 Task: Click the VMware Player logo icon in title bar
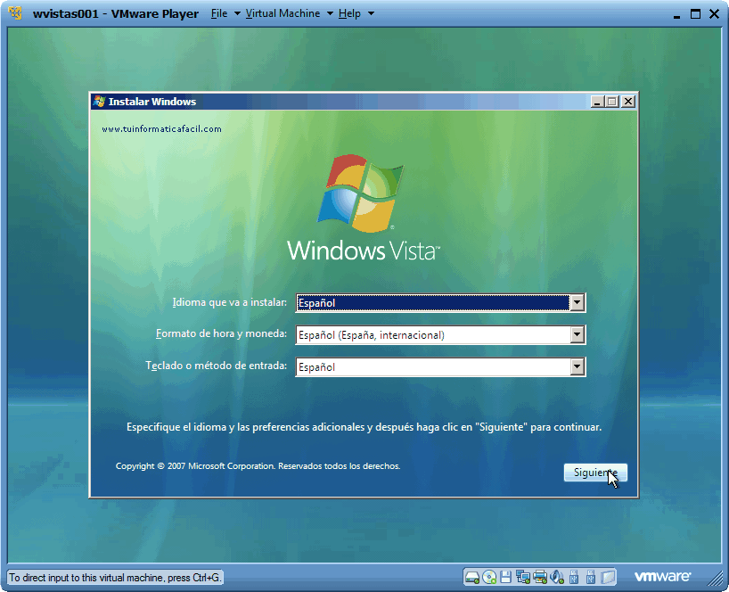click(x=15, y=13)
